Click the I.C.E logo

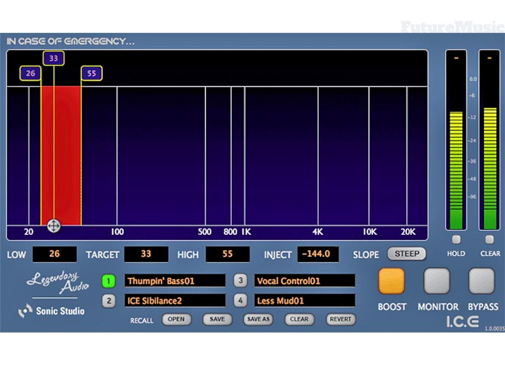[x=463, y=322]
